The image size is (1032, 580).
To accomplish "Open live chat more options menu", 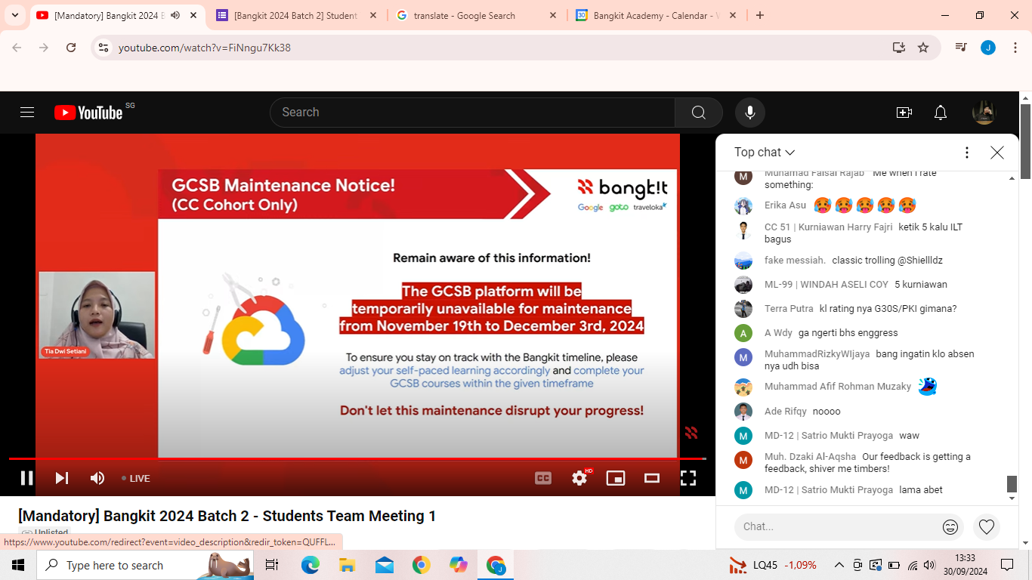I will click(966, 153).
